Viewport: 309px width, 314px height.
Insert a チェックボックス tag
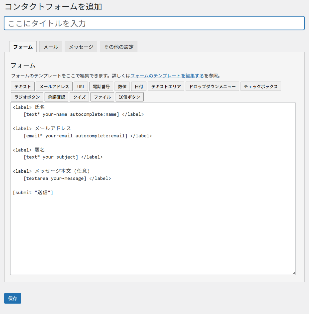(261, 87)
